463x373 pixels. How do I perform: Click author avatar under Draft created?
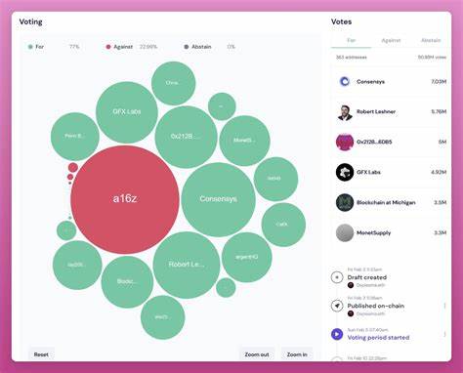[351, 285]
